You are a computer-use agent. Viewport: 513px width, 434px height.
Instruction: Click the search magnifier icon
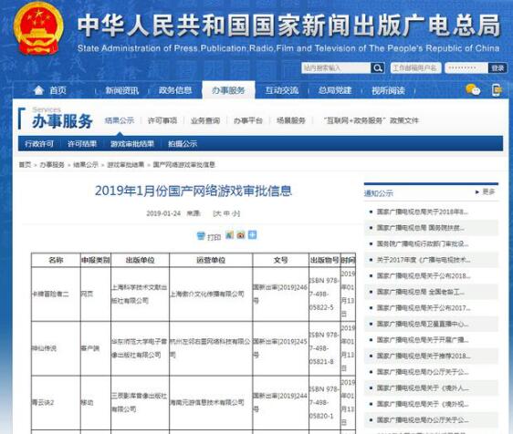pyautogui.click(x=377, y=68)
